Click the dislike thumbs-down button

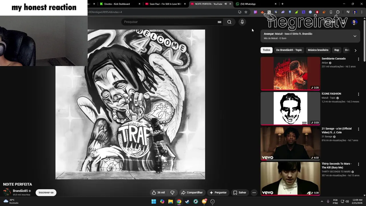point(172,193)
